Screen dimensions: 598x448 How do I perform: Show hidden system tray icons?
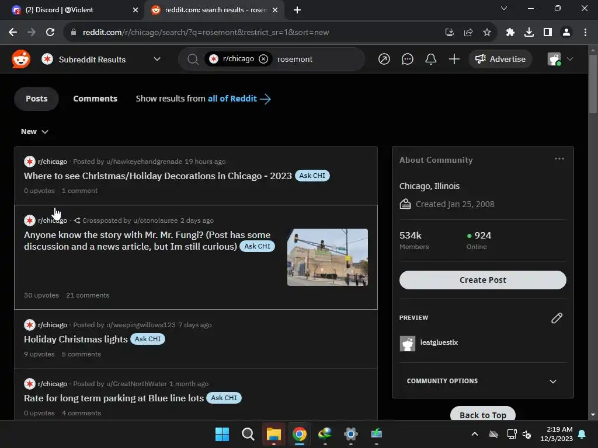[x=474, y=434]
